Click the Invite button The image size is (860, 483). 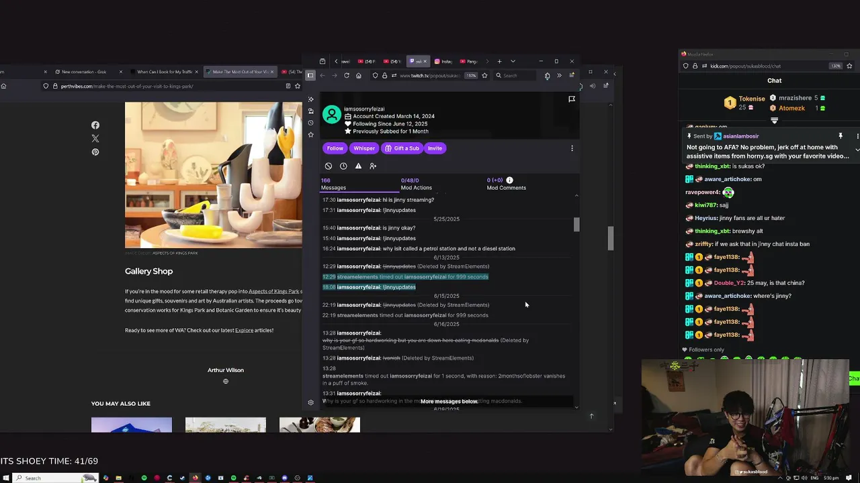(435, 148)
